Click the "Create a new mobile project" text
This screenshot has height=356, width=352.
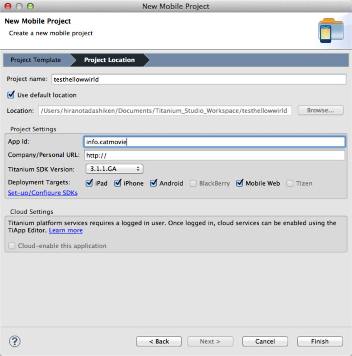coord(51,33)
